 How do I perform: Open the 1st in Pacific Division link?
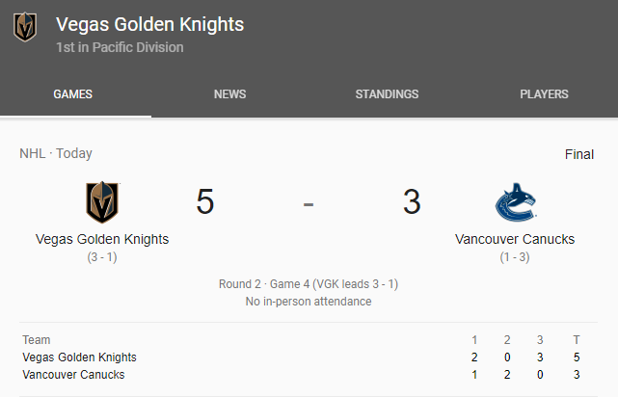120,47
